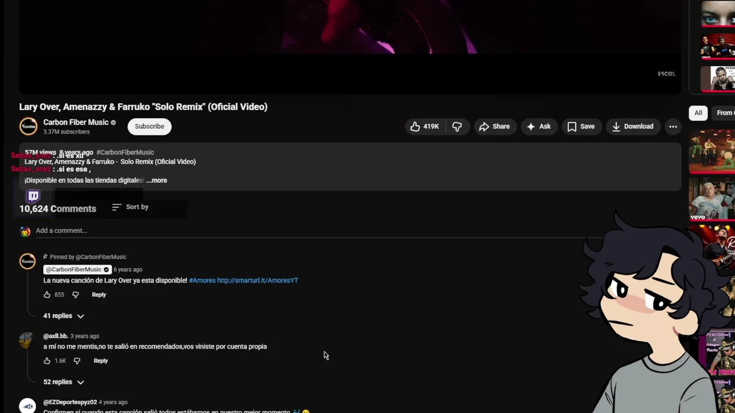Open the #CarbonFiberMusic hashtag

pos(125,153)
